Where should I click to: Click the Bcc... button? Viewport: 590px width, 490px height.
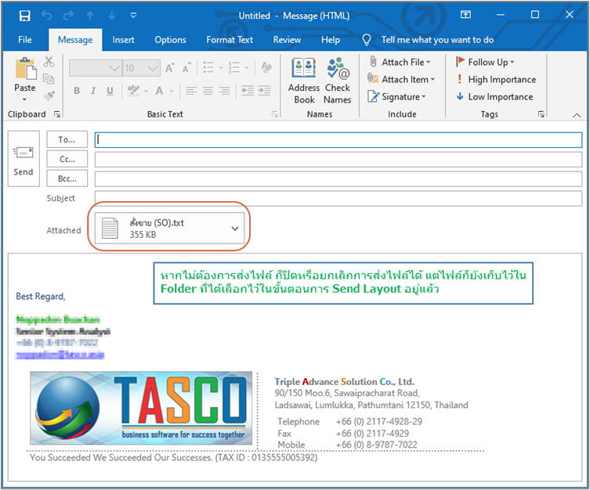tap(67, 178)
